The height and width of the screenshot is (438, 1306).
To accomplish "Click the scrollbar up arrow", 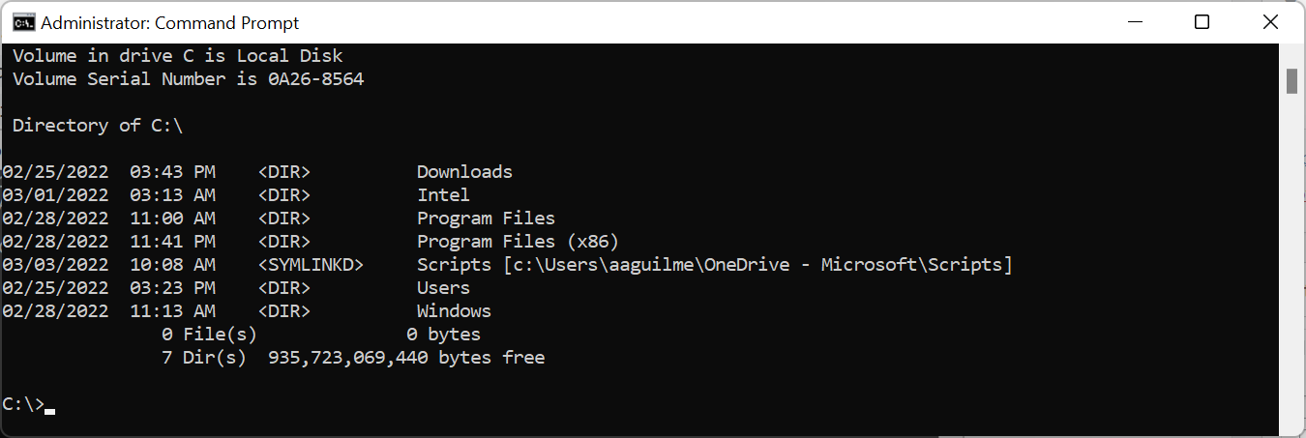I will [x=1291, y=52].
